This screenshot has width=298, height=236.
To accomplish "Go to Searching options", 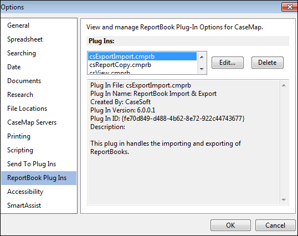I will pos(22,53).
